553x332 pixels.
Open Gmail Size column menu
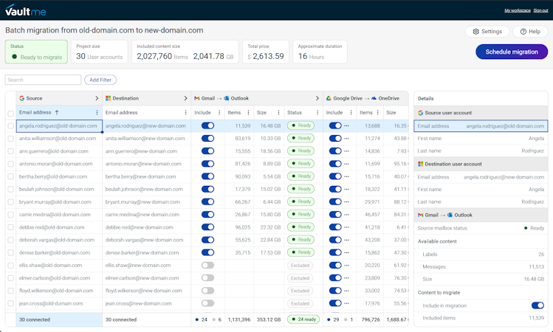click(x=278, y=112)
